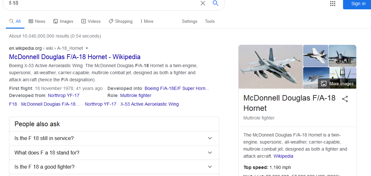Clear the search box with the X icon
The height and width of the screenshot is (176, 371).
(203, 3)
